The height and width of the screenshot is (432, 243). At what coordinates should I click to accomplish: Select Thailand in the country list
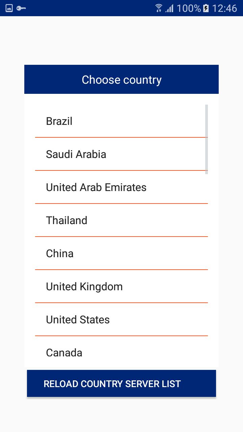tap(122, 220)
